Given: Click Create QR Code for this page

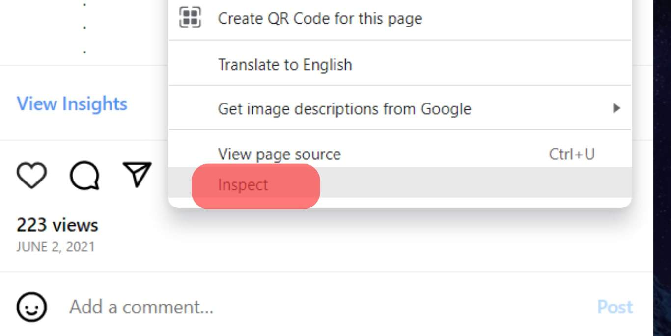Looking at the screenshot, I should coord(320,18).
